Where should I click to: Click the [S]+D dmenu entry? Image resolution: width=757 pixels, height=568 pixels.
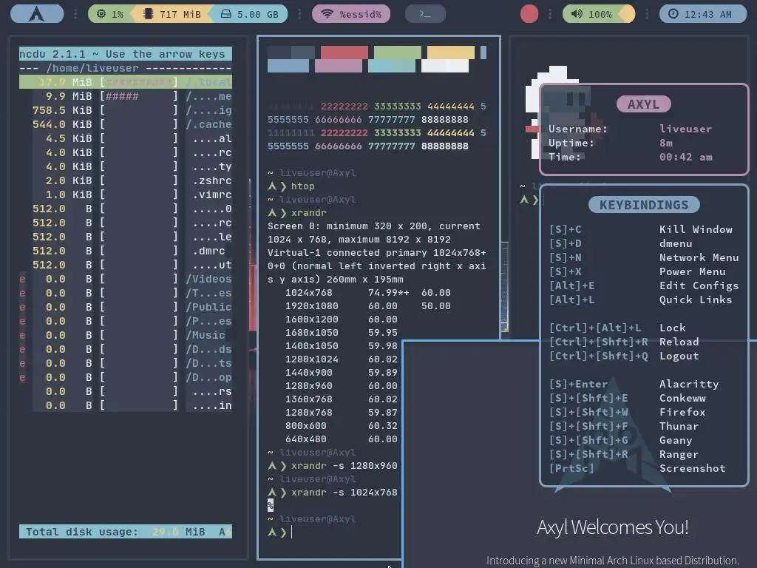point(621,243)
